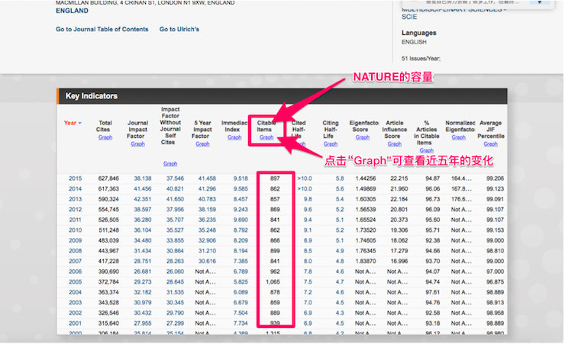Select year 2007 in the table
Screen dimensions: 565x344
(76, 261)
